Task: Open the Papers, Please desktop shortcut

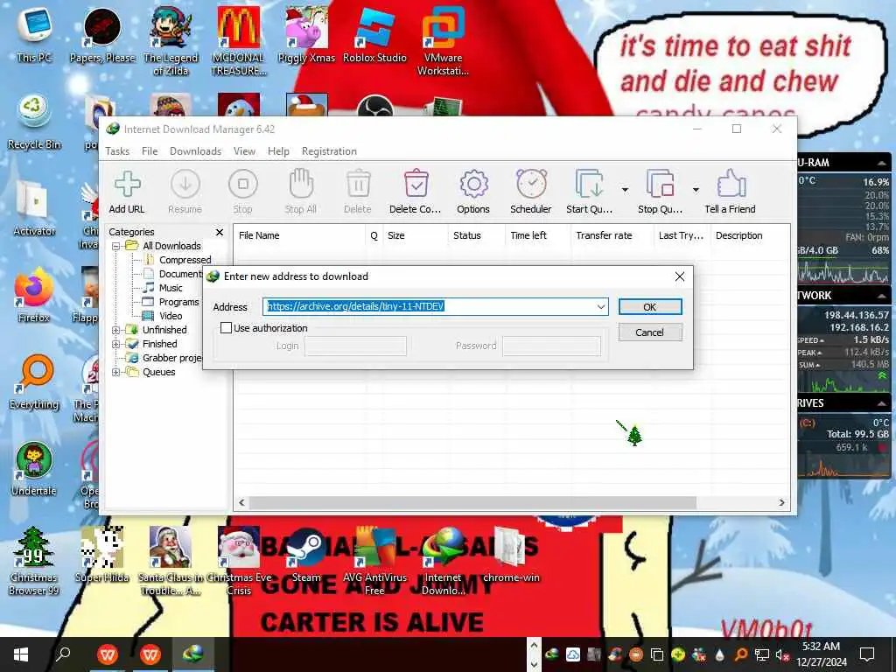Action: coord(102,35)
